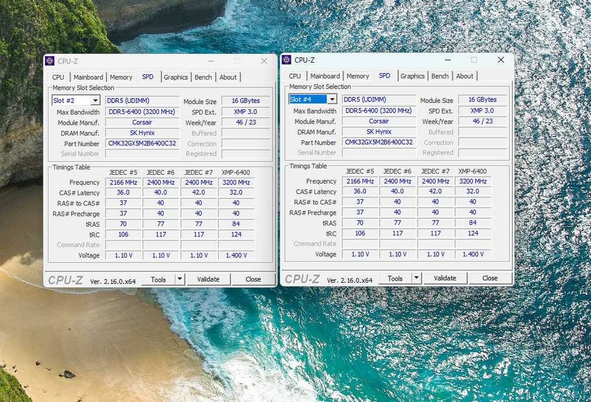Click Close button in right window
Viewport: 591px width, 402px height.
point(490,278)
